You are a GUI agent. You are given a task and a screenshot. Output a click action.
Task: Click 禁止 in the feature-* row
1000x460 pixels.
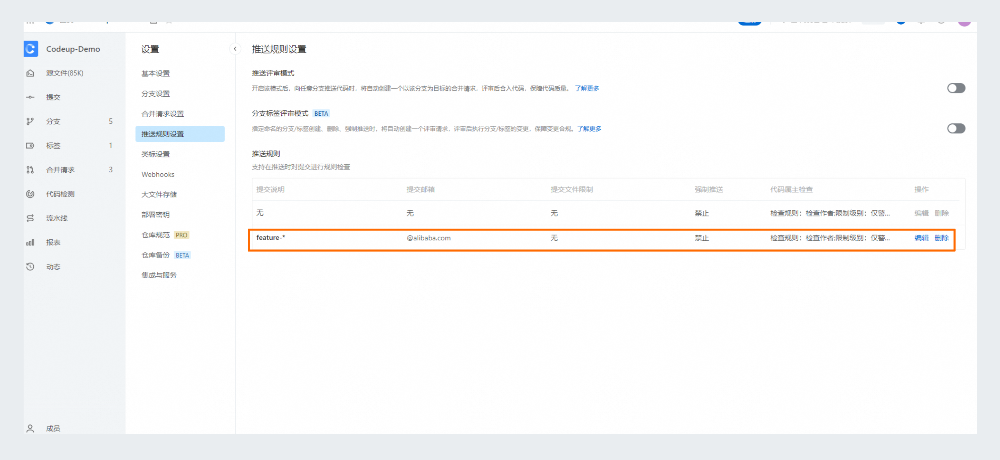point(702,238)
